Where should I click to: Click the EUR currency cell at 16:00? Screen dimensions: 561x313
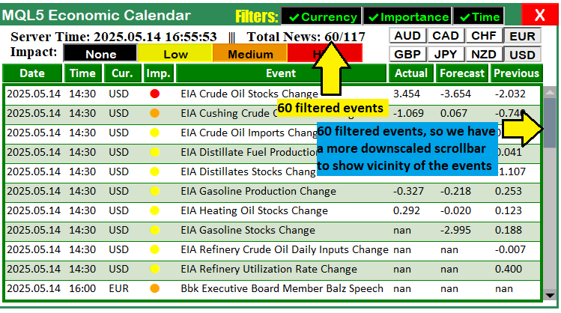pyautogui.click(x=118, y=288)
